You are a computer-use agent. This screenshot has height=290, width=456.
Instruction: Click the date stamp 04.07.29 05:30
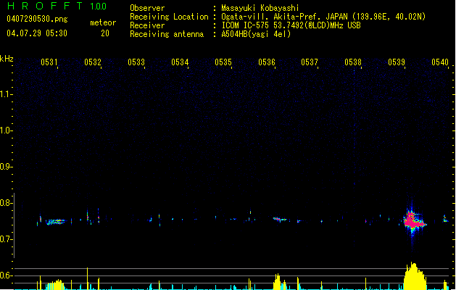pyautogui.click(x=37, y=33)
